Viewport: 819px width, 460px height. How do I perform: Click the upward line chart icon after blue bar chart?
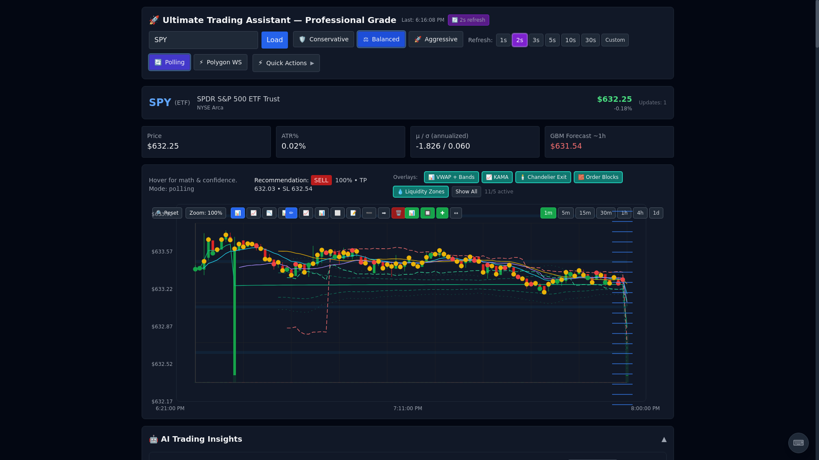[253, 213]
